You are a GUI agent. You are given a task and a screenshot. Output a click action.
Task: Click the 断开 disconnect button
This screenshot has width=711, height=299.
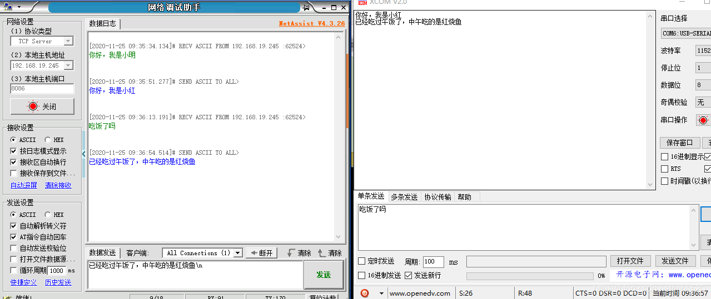[x=261, y=253]
